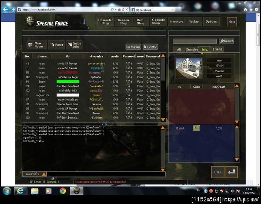261x204 pixels.
Task: Sort rooms by Password column header
Action: [129, 57]
